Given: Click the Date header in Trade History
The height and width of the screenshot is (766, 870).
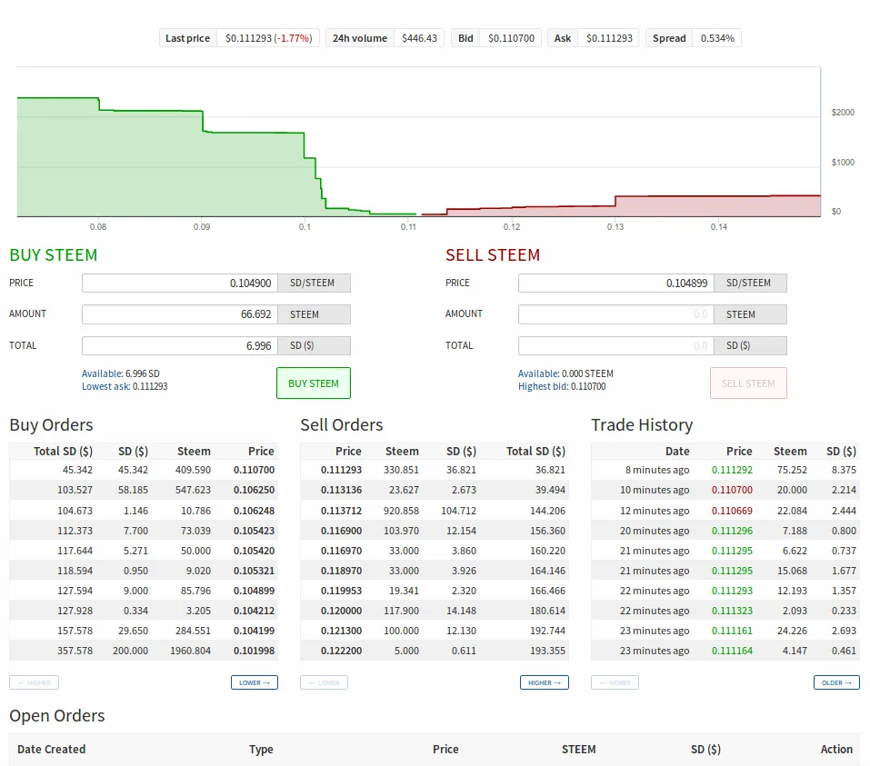Looking at the screenshot, I should (677, 451).
